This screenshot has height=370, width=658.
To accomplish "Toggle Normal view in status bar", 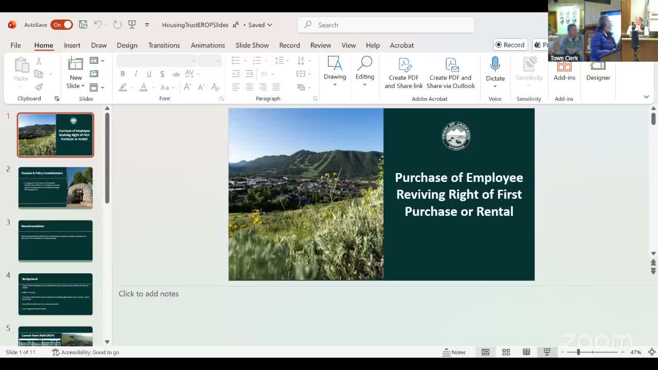I will coord(485,352).
